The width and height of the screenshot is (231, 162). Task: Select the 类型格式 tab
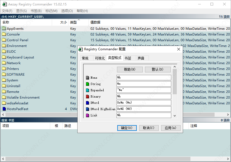point(115,58)
